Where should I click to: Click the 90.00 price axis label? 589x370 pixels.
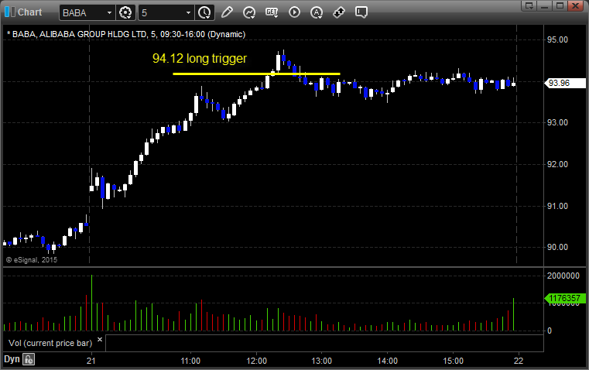[557, 247]
